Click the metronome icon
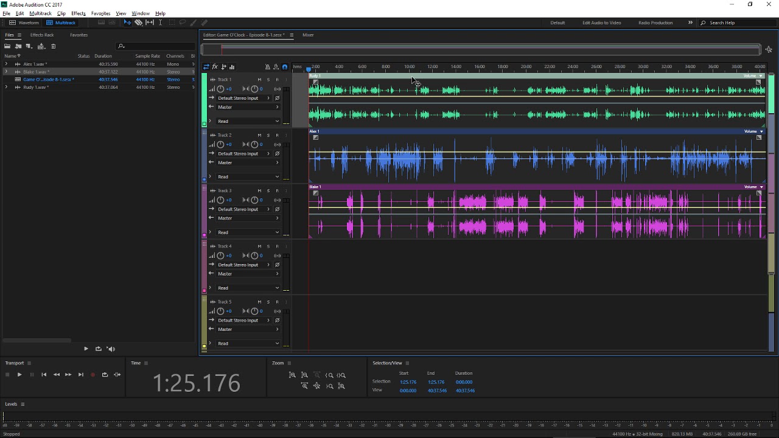Image resolution: width=779 pixels, height=438 pixels. click(268, 67)
